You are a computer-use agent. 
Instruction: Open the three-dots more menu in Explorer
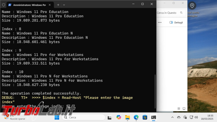pos(160,22)
